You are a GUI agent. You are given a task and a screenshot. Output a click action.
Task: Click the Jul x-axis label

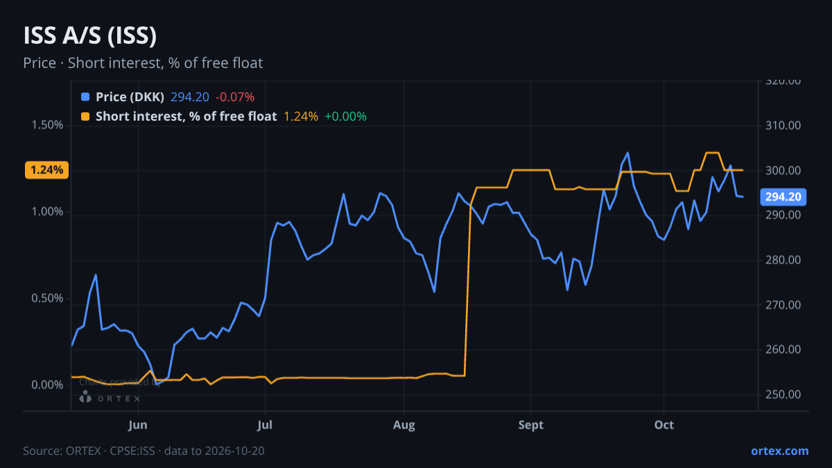click(265, 424)
